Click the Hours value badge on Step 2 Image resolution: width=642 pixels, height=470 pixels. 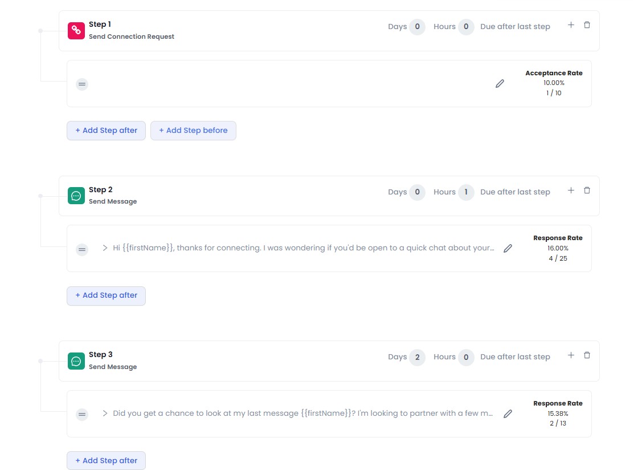[466, 192]
